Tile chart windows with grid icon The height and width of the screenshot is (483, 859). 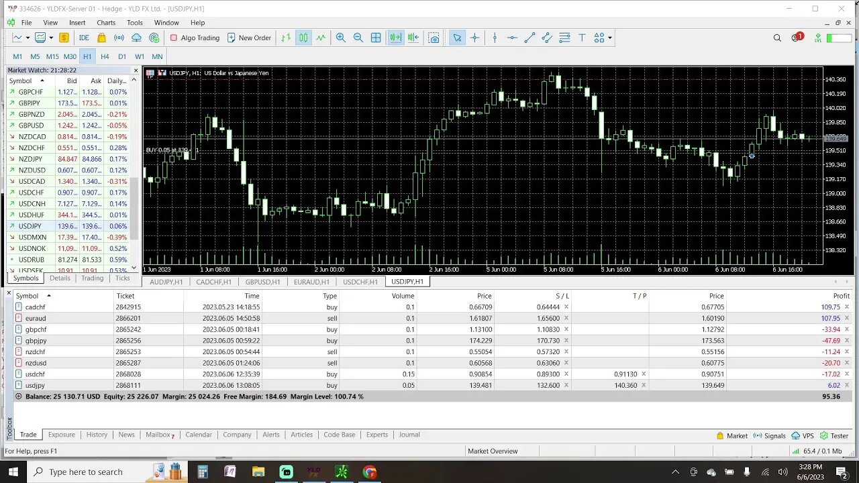tap(376, 38)
